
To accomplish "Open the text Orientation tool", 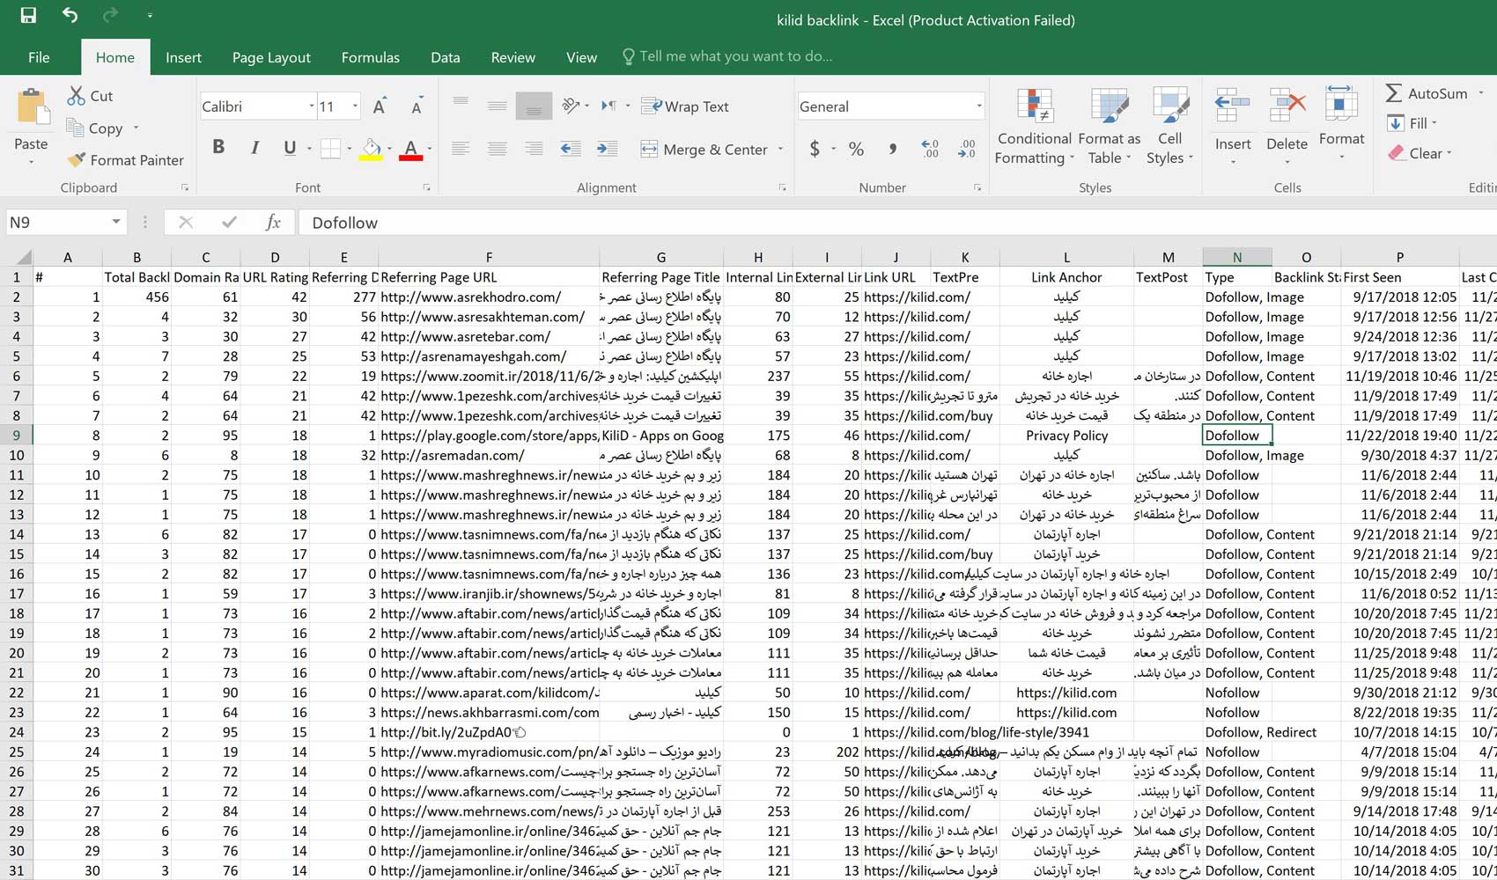I will (571, 106).
